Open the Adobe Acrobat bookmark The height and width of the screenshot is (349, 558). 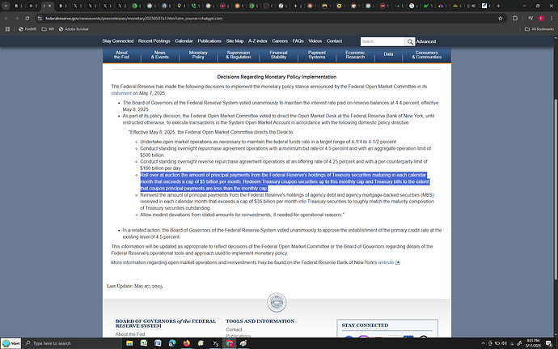[x=74, y=29]
